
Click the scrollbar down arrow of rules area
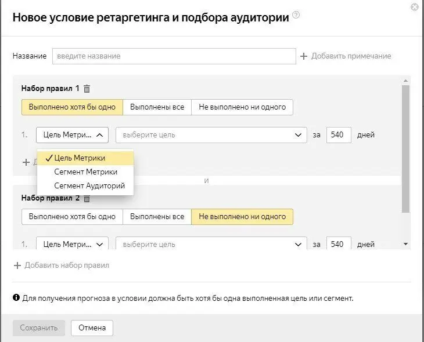(405, 244)
